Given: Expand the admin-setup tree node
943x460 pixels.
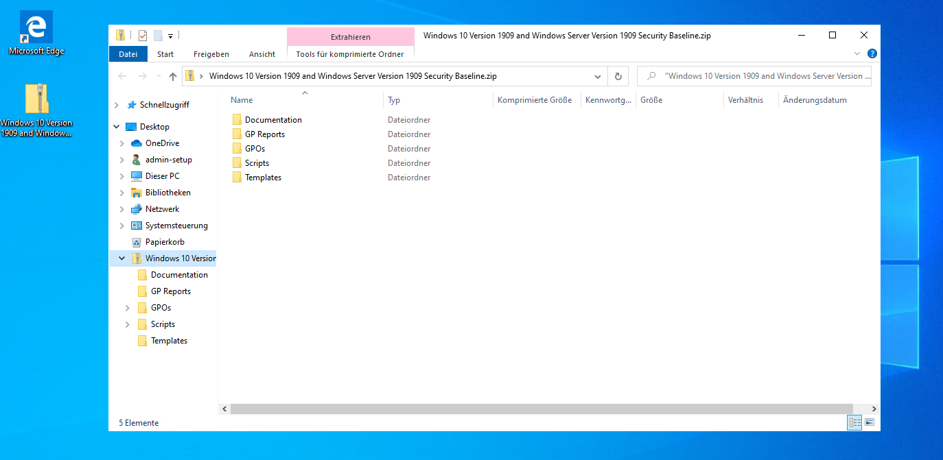Looking at the screenshot, I should coord(122,160).
